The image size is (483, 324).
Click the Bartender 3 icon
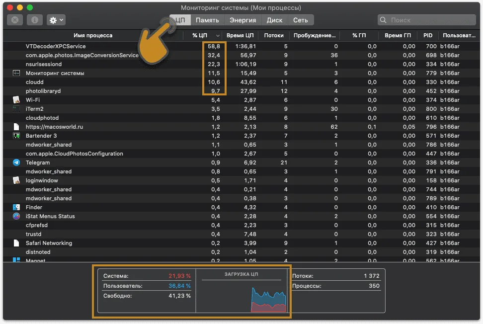(16, 136)
